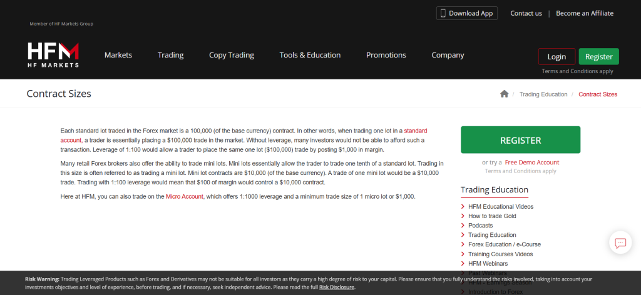The width and height of the screenshot is (641, 295).
Task: Click the Download App button
Action: (467, 13)
